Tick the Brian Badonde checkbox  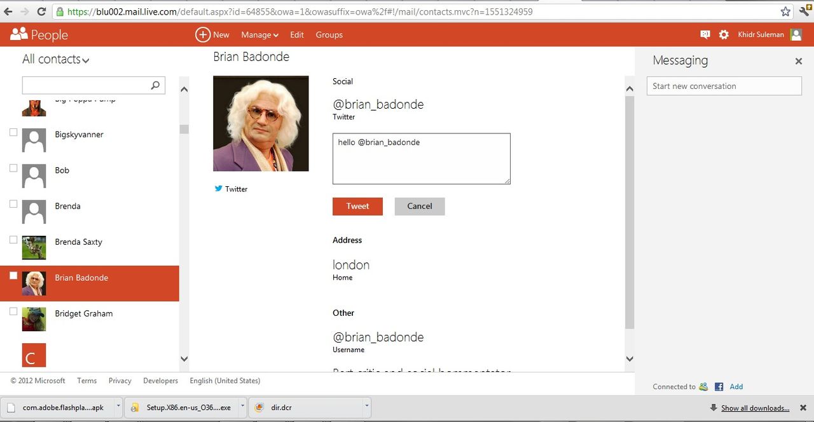pos(13,275)
